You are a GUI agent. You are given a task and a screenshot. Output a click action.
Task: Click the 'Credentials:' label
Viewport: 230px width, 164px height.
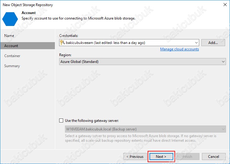click(69, 36)
